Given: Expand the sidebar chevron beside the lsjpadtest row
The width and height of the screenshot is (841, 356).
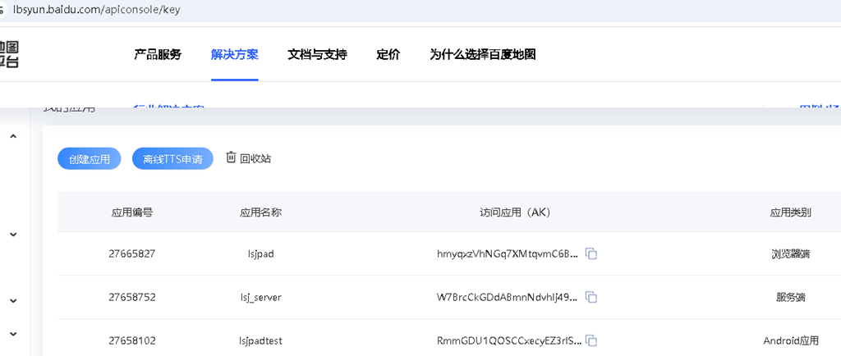Looking at the screenshot, I should 14,334.
